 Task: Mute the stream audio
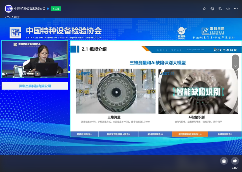click(x=228, y=9)
